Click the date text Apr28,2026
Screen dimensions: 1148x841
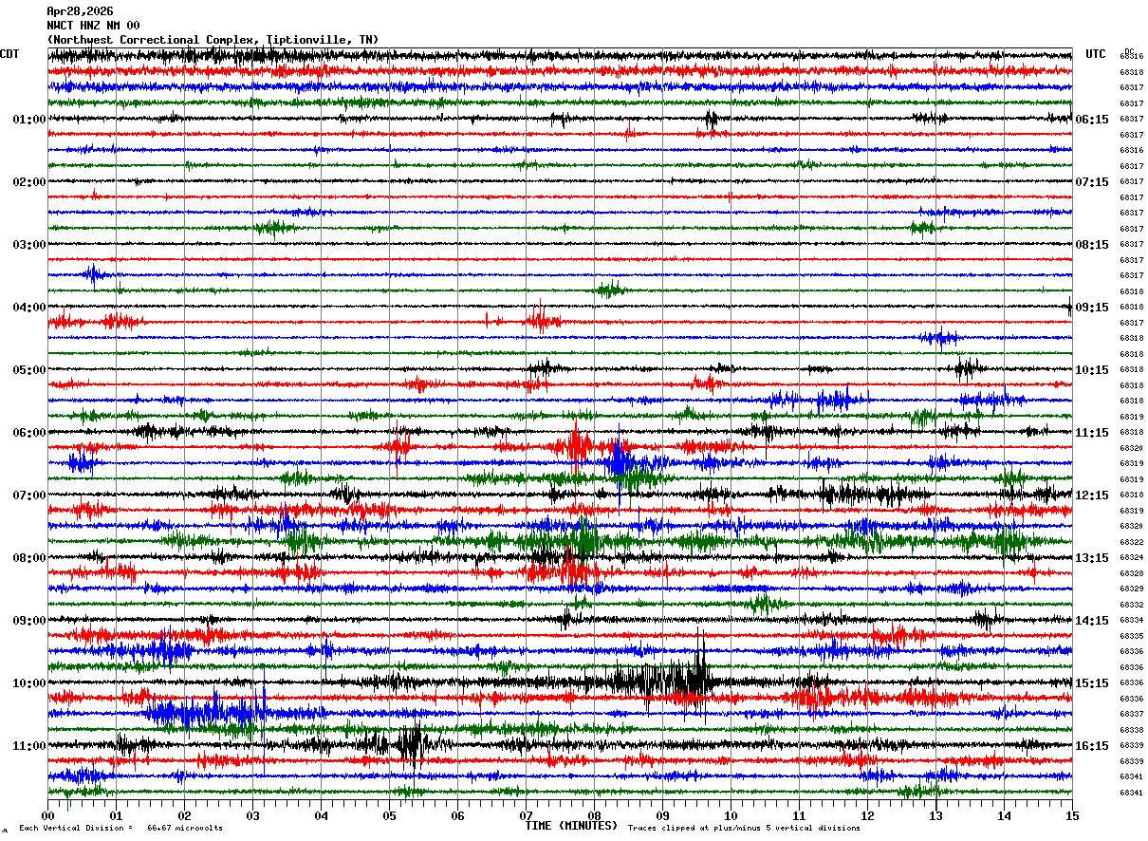[80, 11]
